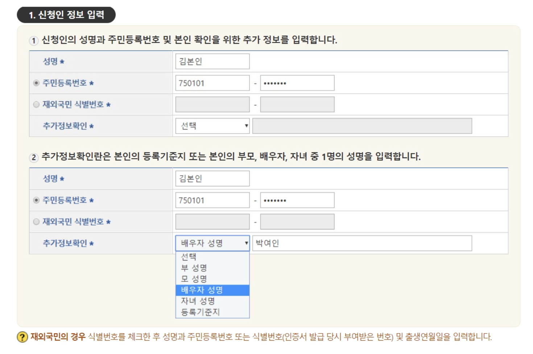Click the '1. 신청인 정보 입력' heading
533x354 pixels.
pos(66,15)
